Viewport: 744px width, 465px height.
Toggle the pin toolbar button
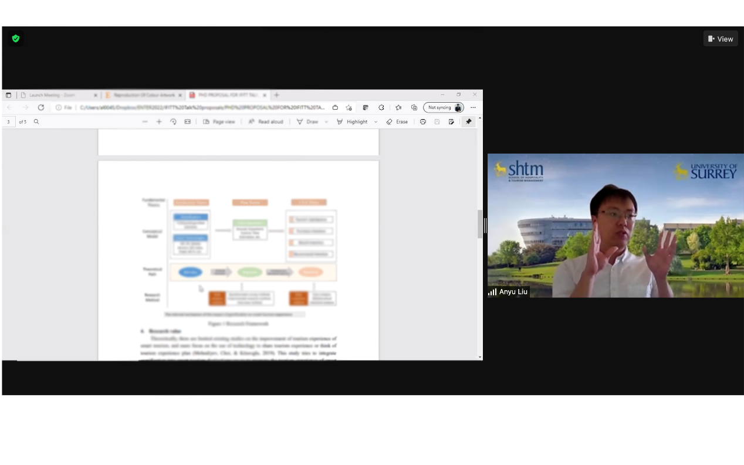468,122
